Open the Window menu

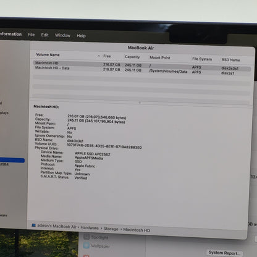point(62,35)
